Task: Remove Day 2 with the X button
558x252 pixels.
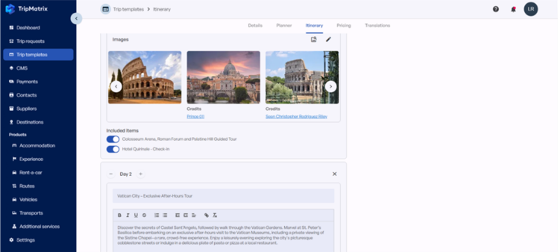Action: coord(334,174)
